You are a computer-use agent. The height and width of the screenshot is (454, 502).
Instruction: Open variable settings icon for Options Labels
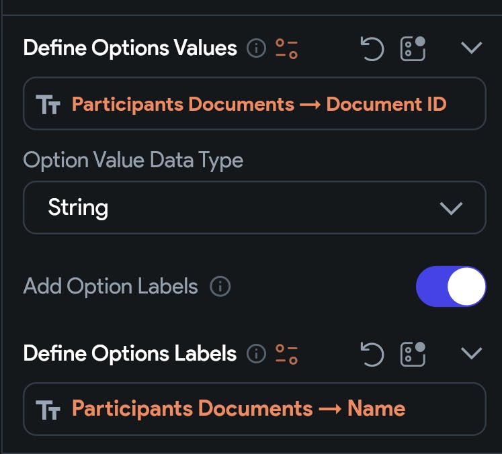(287, 353)
